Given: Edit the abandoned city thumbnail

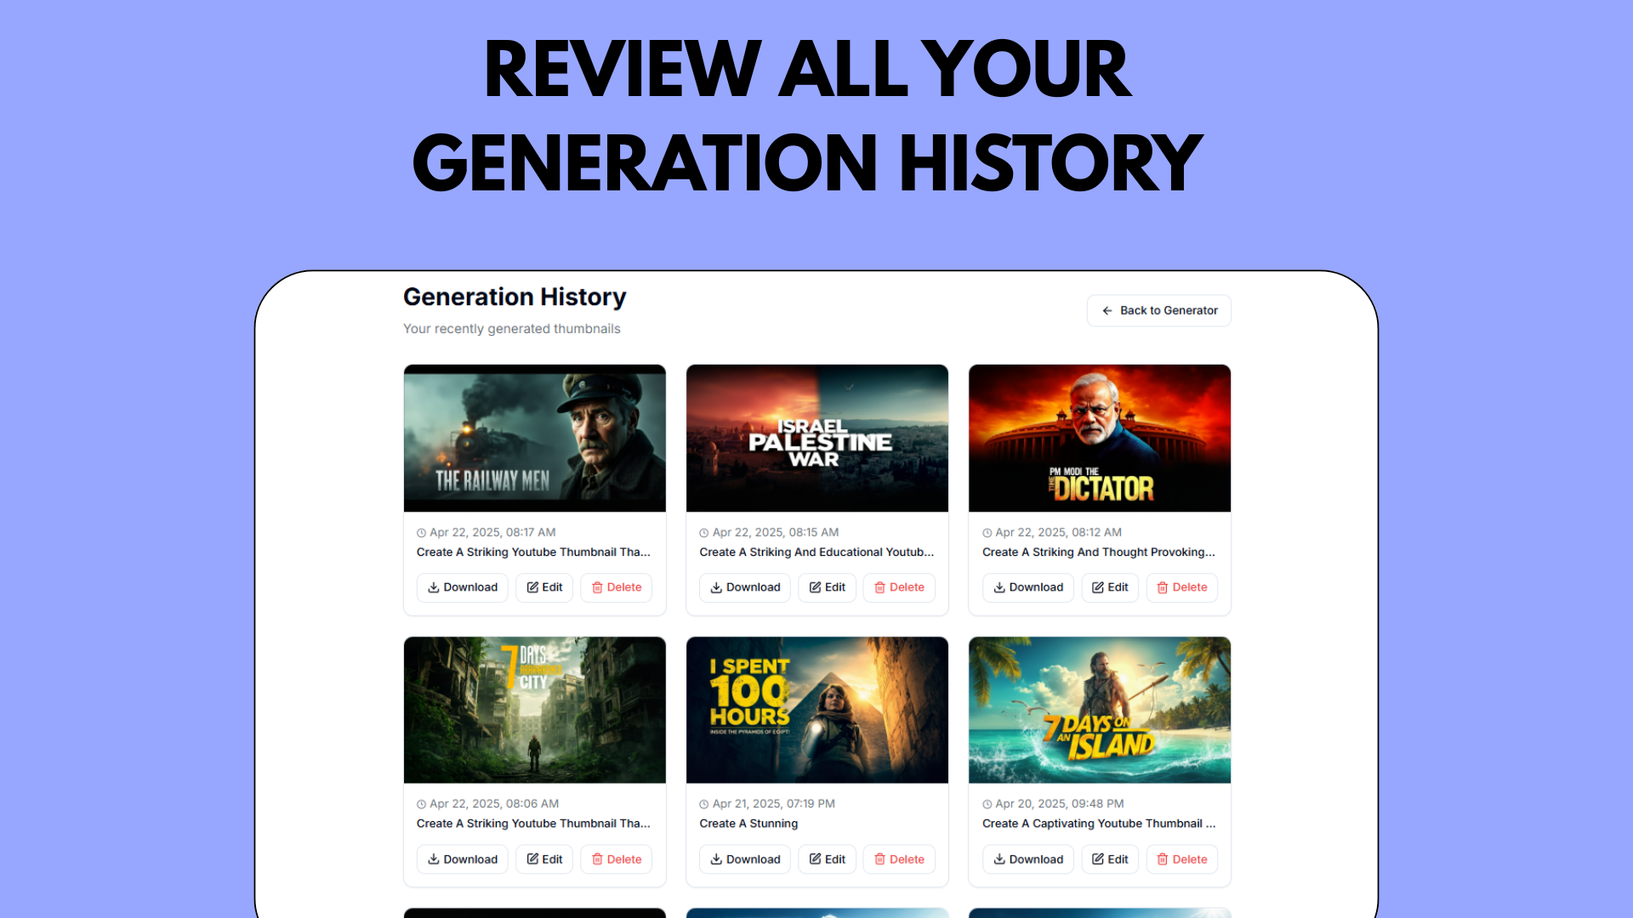Looking at the screenshot, I should 544,859.
